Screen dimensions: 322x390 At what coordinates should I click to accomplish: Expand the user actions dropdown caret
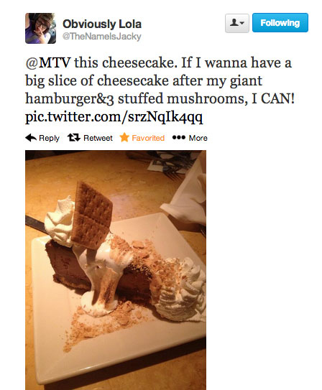click(242, 23)
